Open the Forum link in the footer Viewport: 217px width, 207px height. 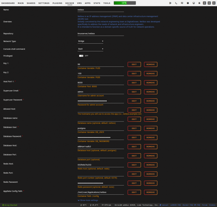(205, 205)
